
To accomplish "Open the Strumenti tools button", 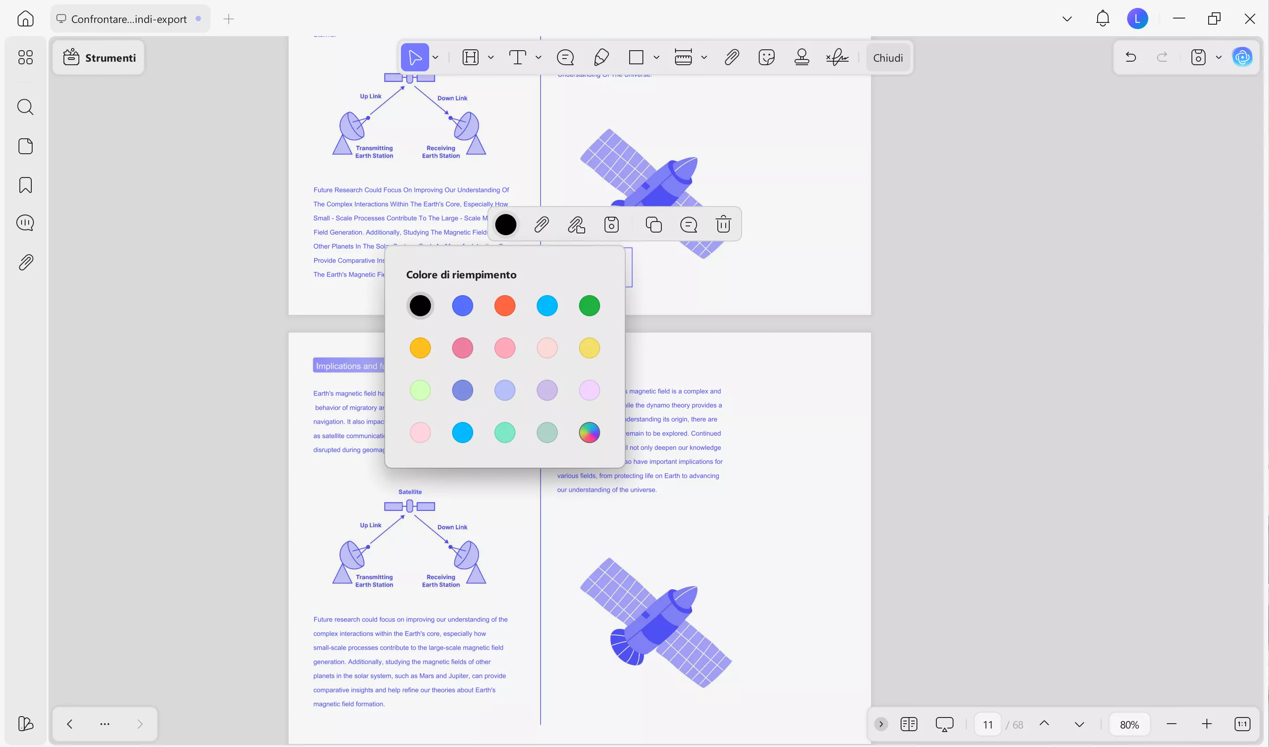I will (99, 58).
